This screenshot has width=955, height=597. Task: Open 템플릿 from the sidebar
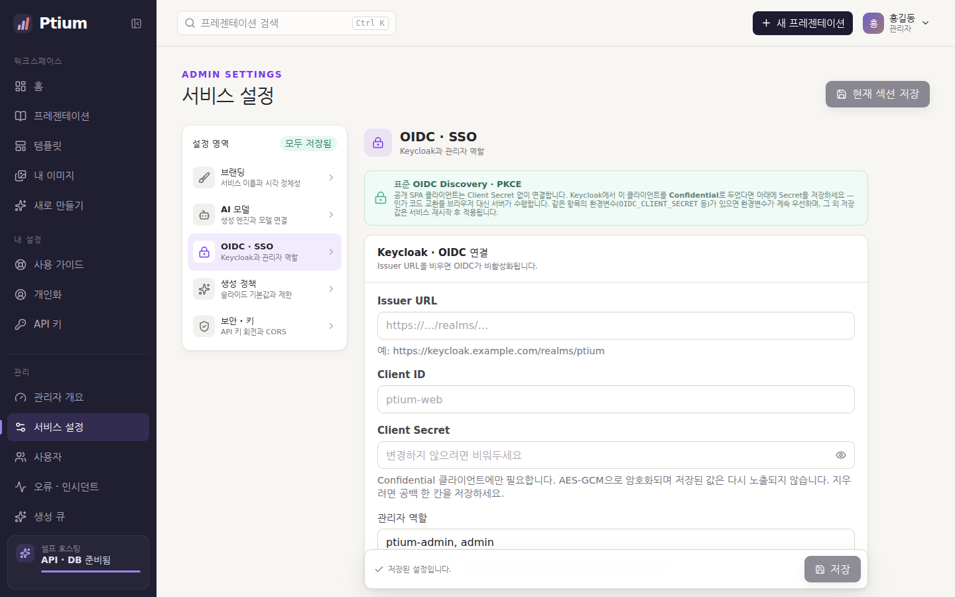tap(78, 146)
